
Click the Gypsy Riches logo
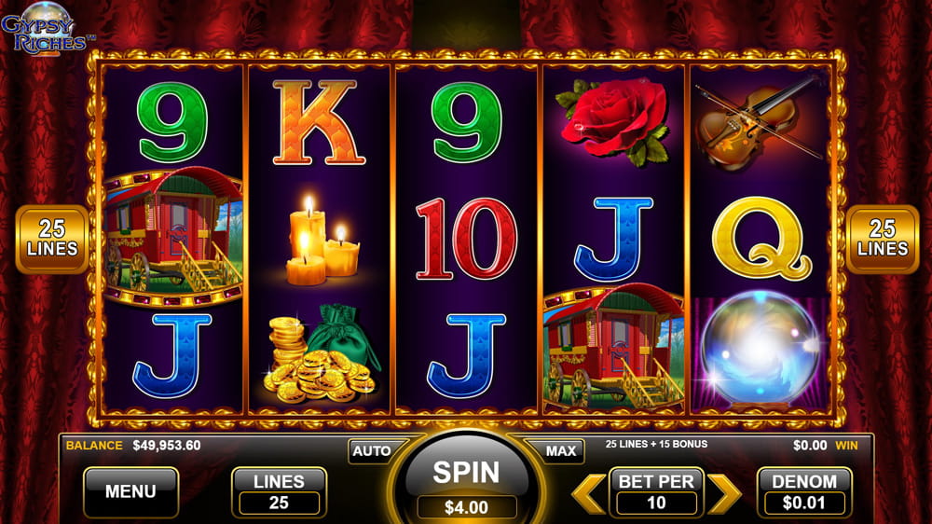(x=47, y=29)
